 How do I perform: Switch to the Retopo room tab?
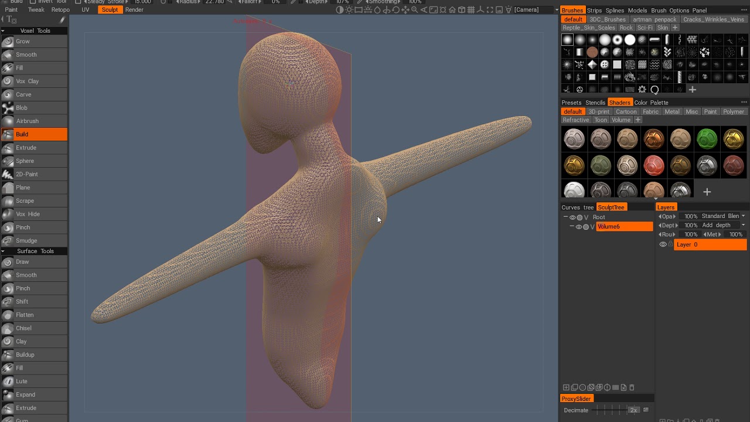pos(60,10)
